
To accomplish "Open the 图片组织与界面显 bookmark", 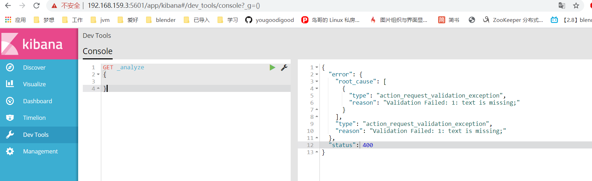I will pos(398,20).
